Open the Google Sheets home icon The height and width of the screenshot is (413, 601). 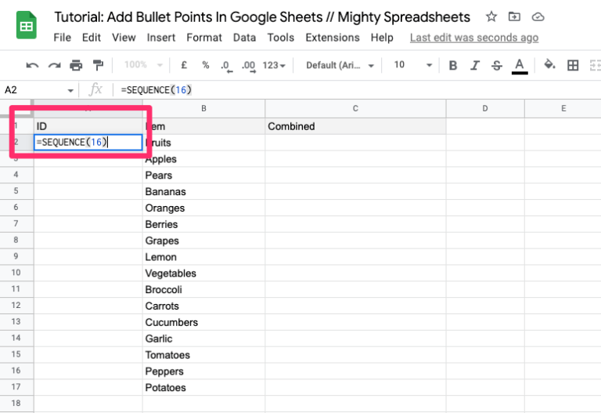click(x=27, y=26)
